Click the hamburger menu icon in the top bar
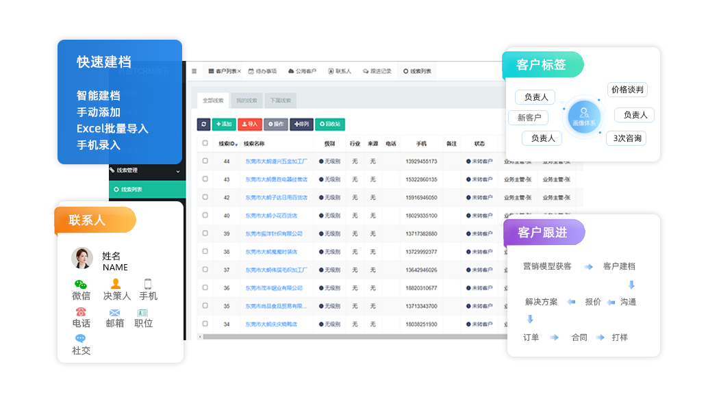The width and height of the screenshot is (708, 410). pos(194,71)
